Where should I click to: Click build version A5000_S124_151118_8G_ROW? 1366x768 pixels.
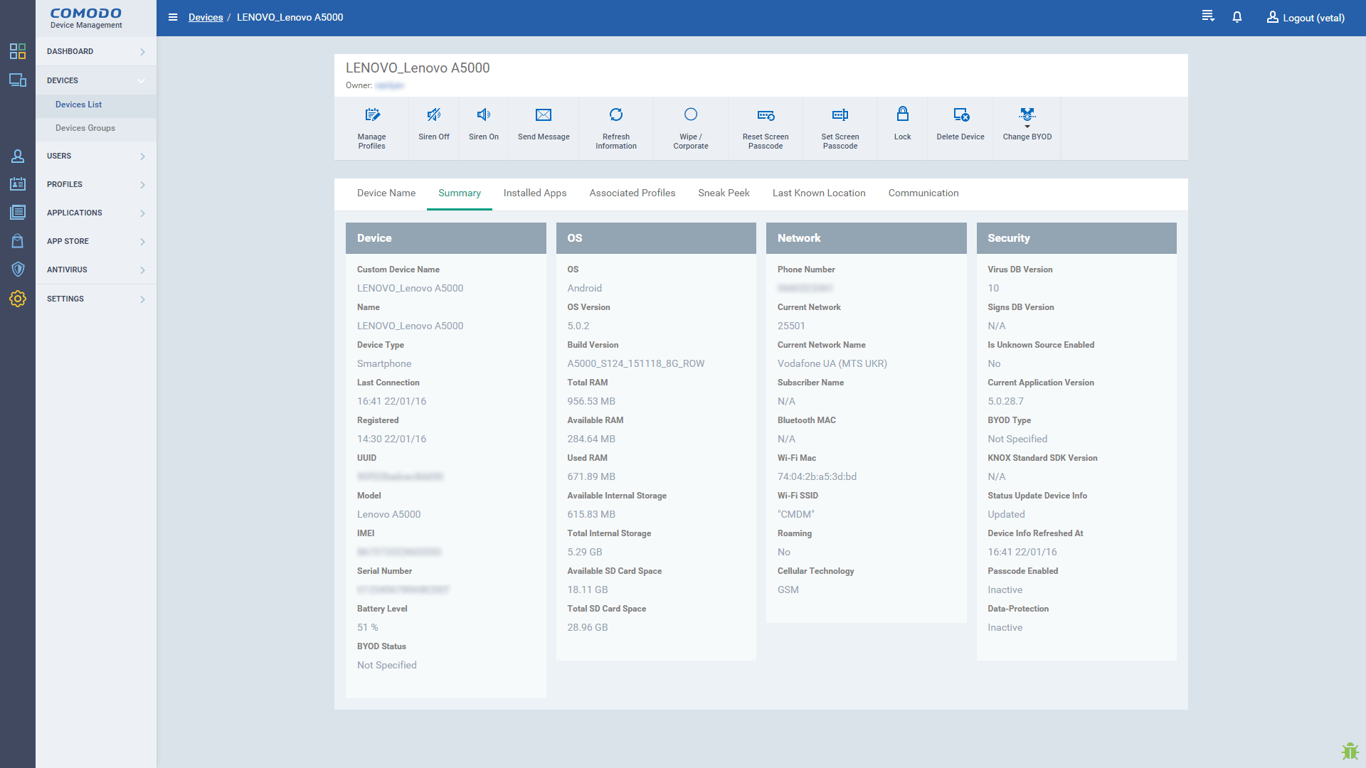[636, 363]
